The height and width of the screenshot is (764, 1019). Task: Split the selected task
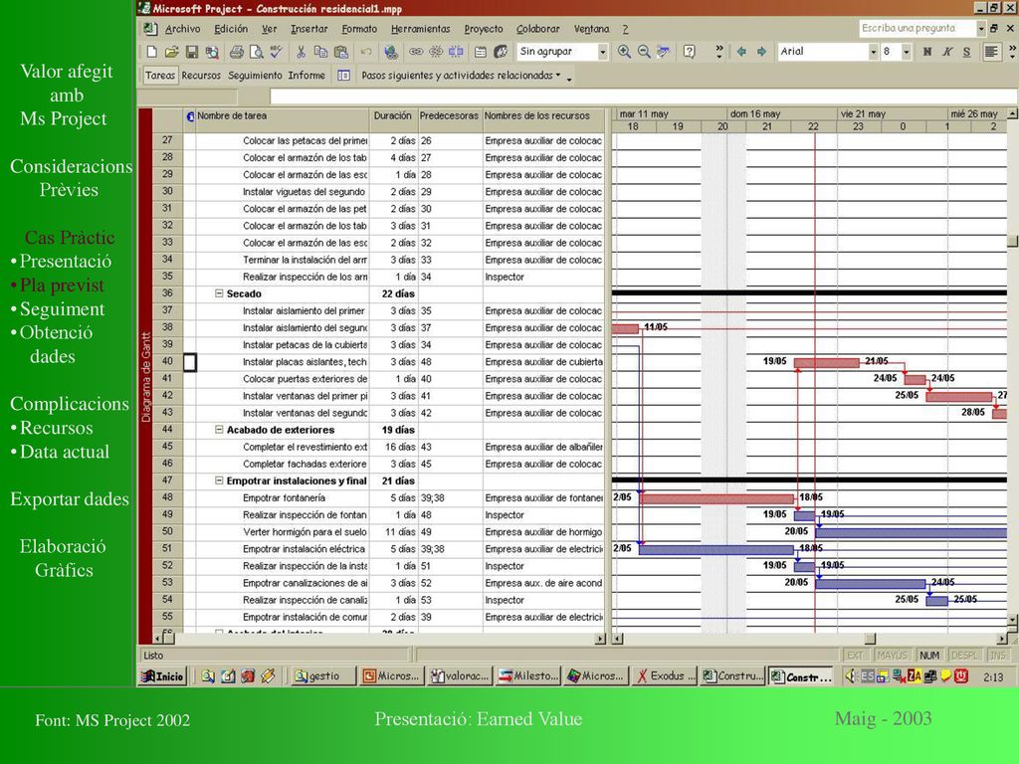pos(456,52)
